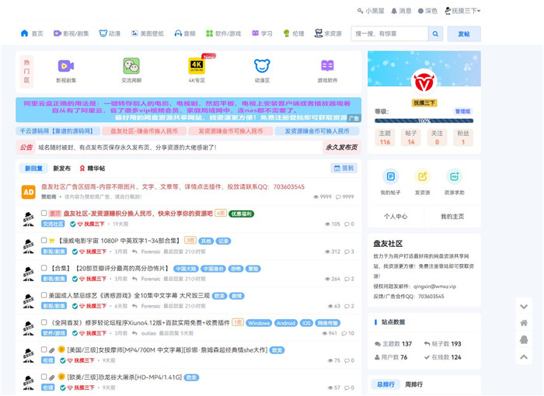Open the 影视剧集 hot zone icon
Screen dimensions: 544x396
(66, 66)
